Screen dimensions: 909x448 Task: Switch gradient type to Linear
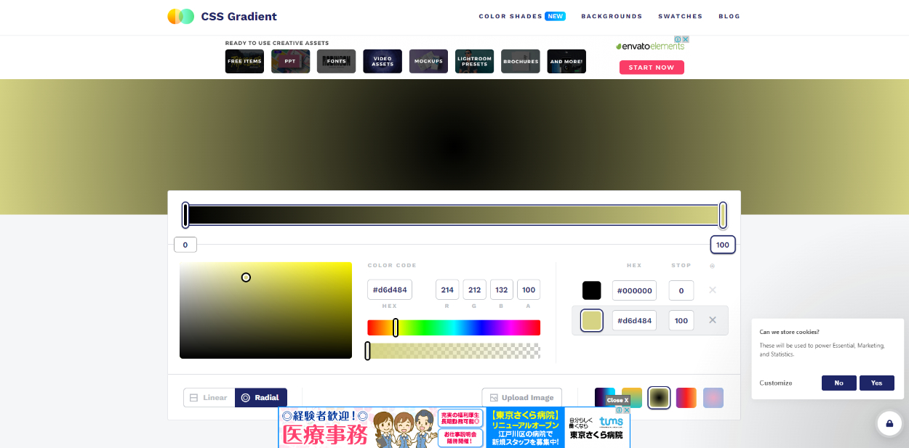tap(209, 398)
